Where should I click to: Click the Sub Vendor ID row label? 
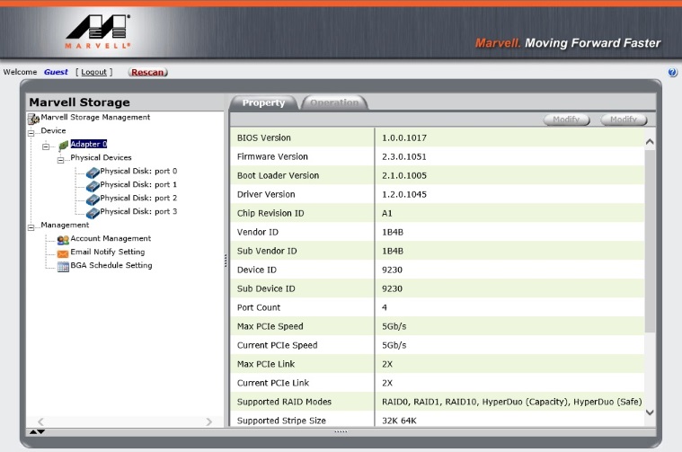tap(267, 251)
